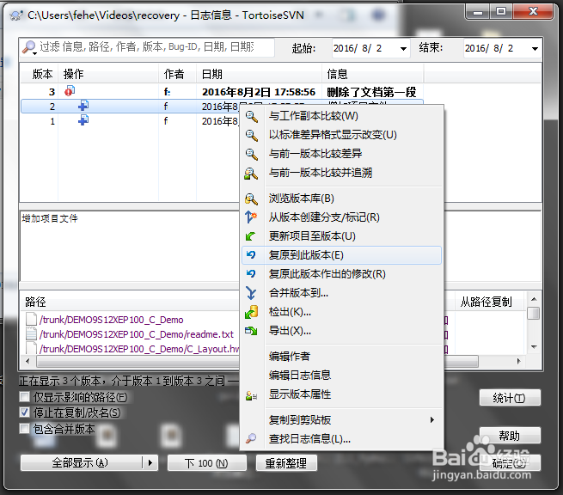Click the green update icon beside 更新项目至版本
Viewport: 563px width, 495px height.
pos(251,236)
